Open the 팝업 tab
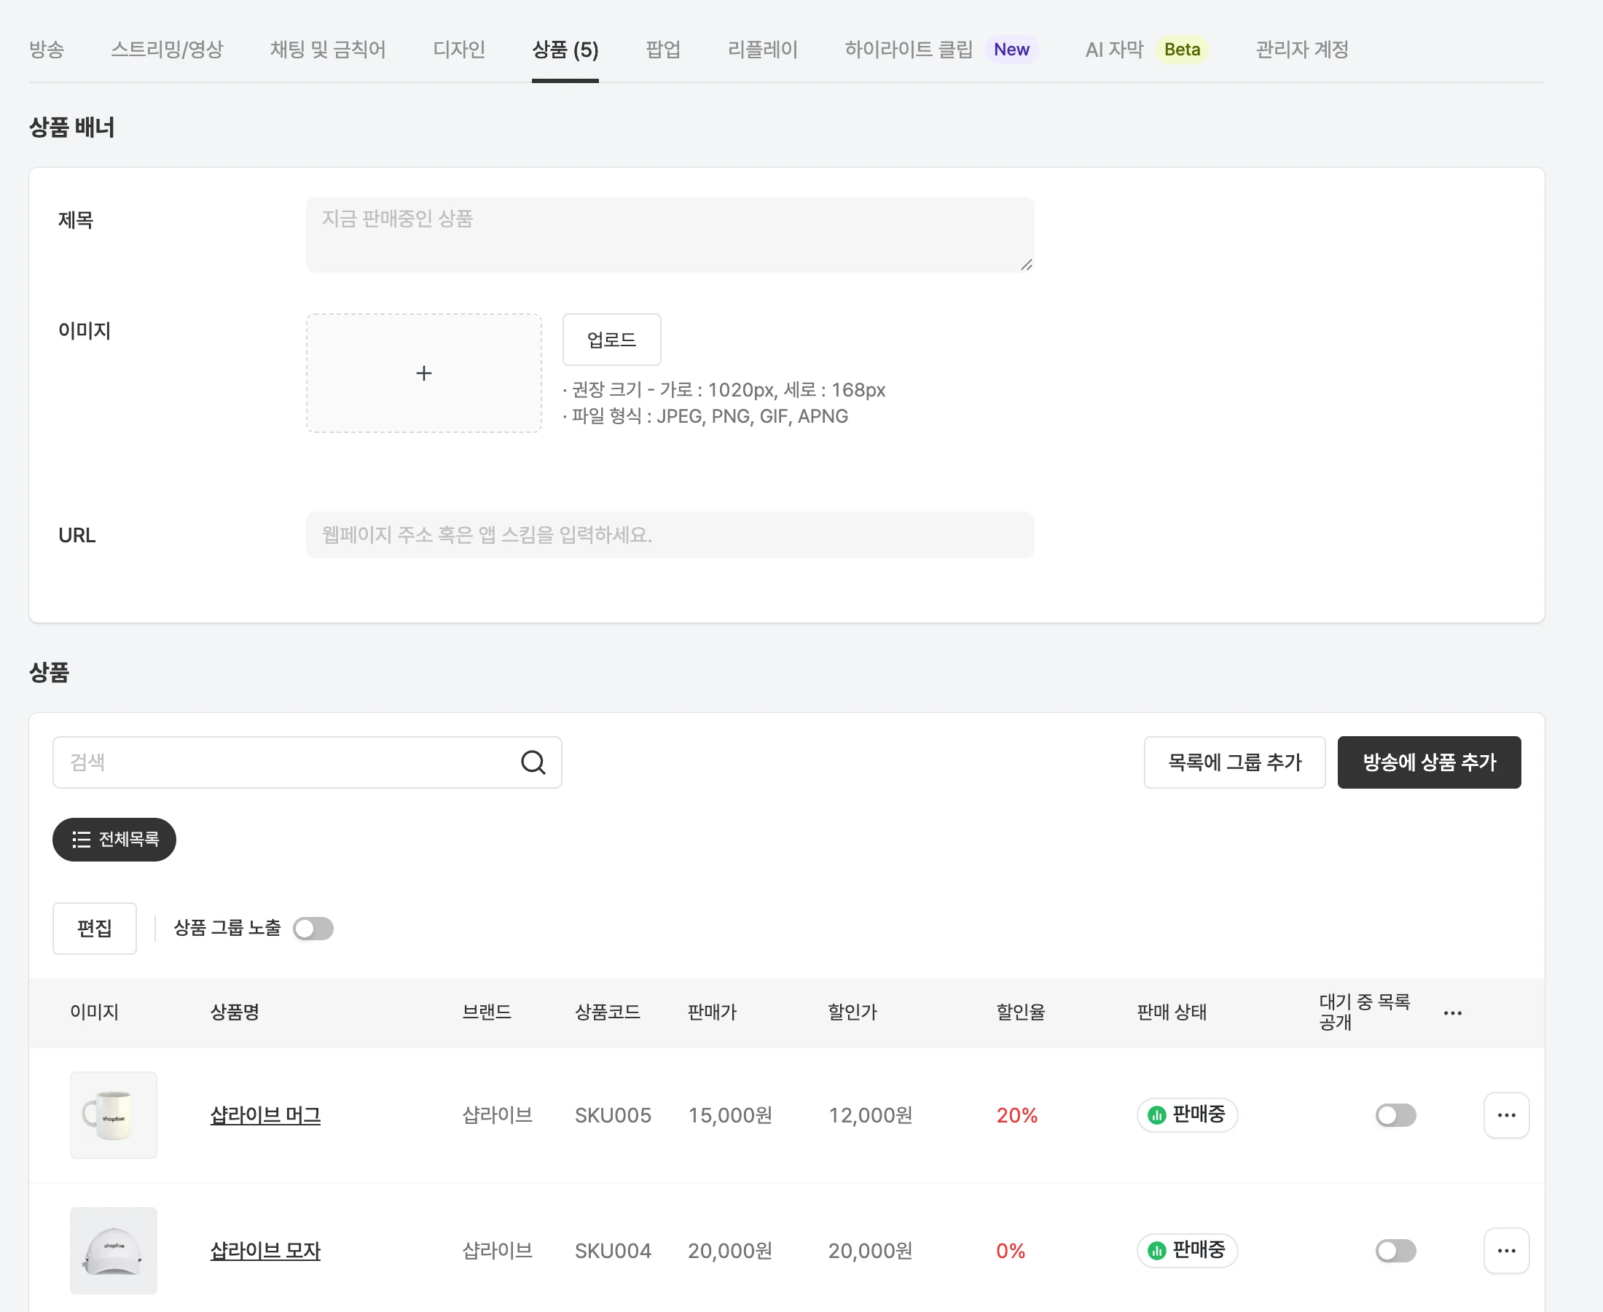1603x1312 pixels. (x=663, y=50)
